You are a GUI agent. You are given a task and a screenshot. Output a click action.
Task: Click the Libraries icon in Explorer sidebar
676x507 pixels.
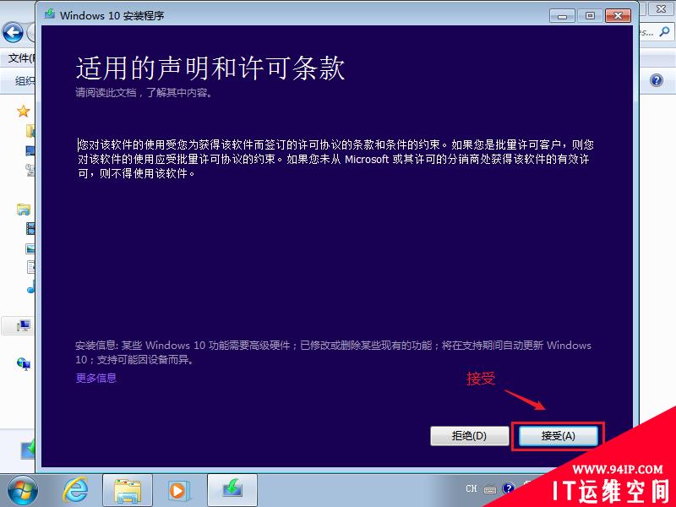coord(24,210)
